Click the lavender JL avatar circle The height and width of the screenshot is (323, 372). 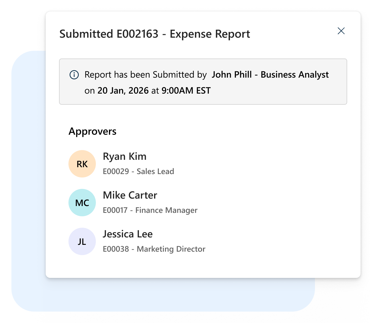(82, 241)
